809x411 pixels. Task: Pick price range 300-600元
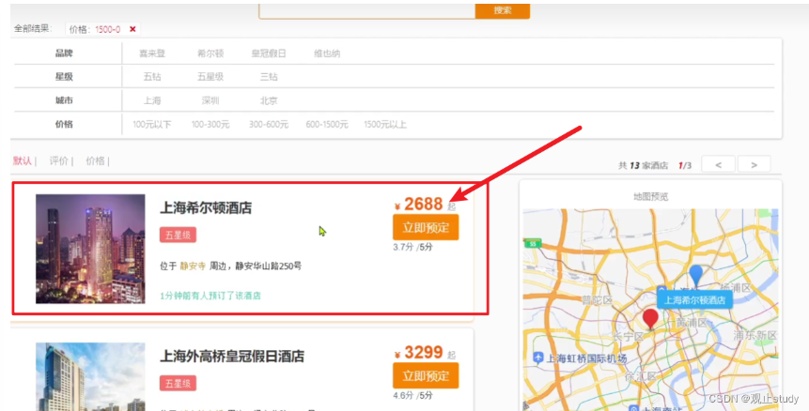coord(269,124)
